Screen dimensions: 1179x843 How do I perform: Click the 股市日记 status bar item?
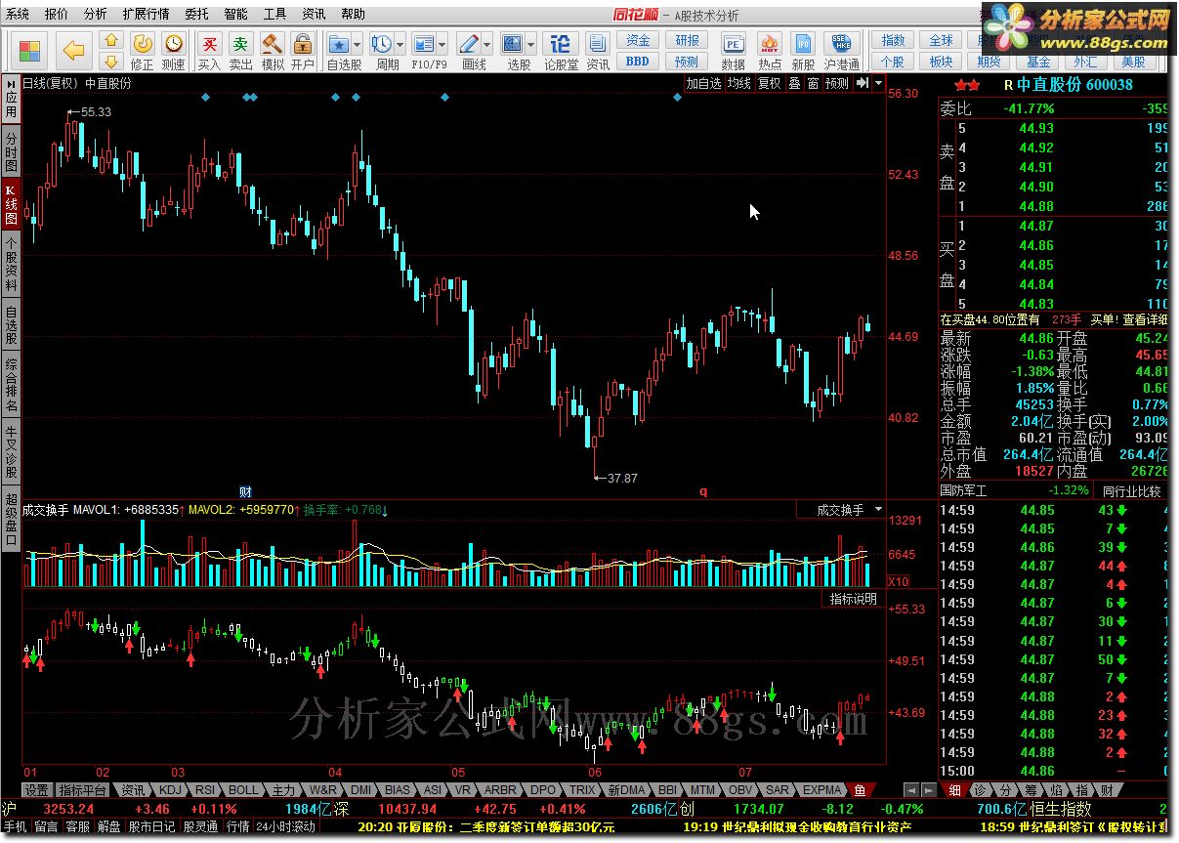152,826
